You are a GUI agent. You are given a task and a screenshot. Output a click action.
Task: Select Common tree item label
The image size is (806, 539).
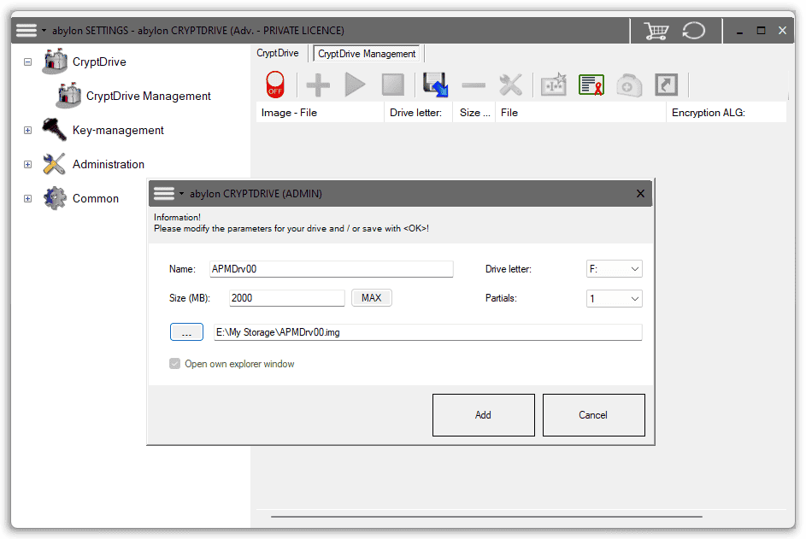coord(96,198)
